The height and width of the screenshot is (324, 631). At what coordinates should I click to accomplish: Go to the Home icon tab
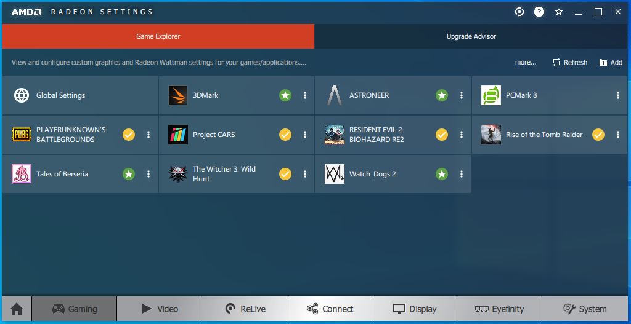tap(17, 309)
